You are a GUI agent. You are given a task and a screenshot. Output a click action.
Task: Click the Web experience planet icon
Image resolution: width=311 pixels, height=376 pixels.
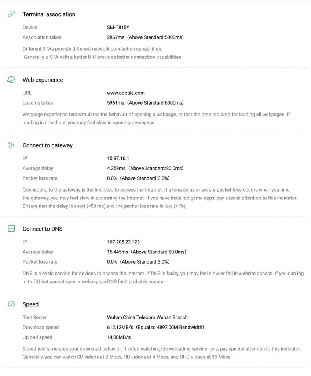pos(11,80)
